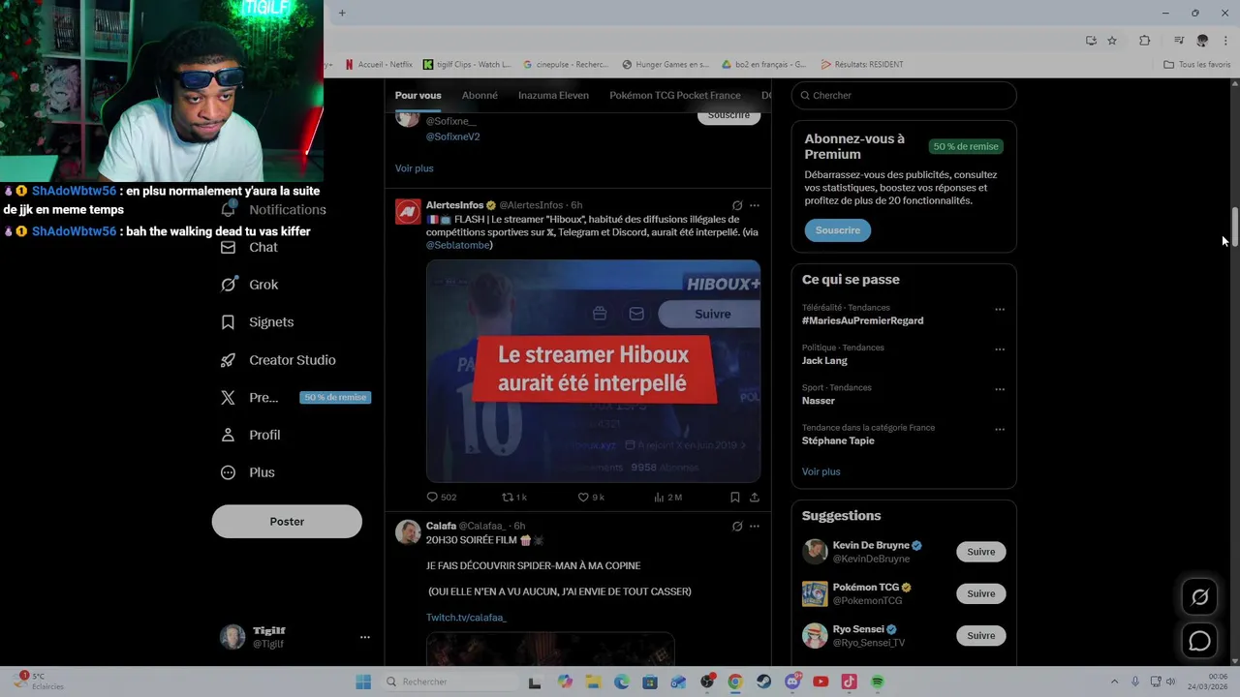Show hidden system tray icons
Image resolution: width=1240 pixels, height=697 pixels.
tap(1114, 682)
